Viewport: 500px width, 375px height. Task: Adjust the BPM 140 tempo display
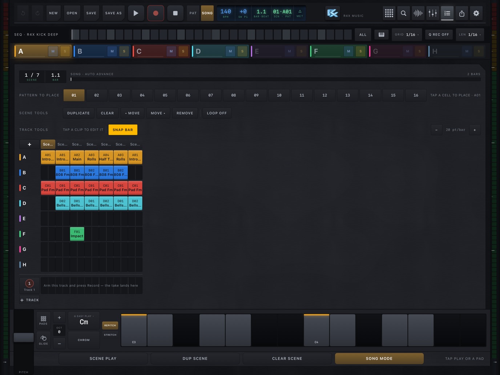(226, 13)
